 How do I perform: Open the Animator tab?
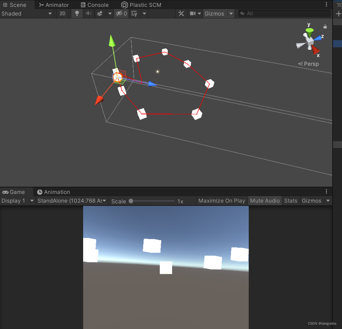coord(54,5)
